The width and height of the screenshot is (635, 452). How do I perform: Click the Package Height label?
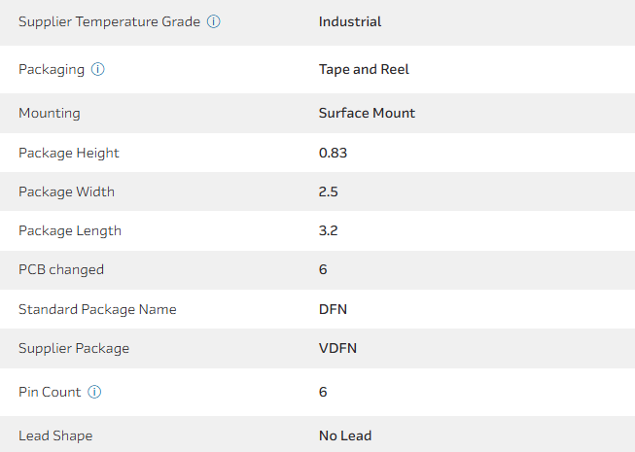(69, 153)
